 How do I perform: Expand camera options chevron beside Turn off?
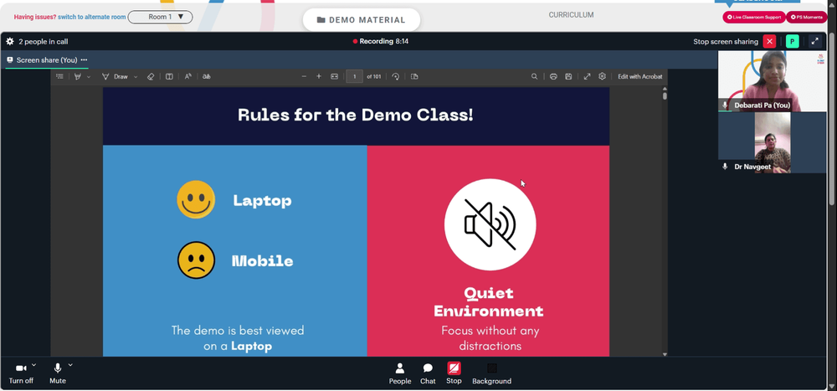click(34, 365)
